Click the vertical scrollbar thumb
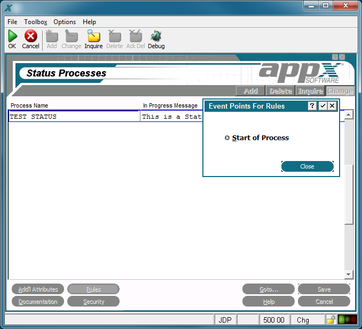The image size is (362, 329). point(349,194)
